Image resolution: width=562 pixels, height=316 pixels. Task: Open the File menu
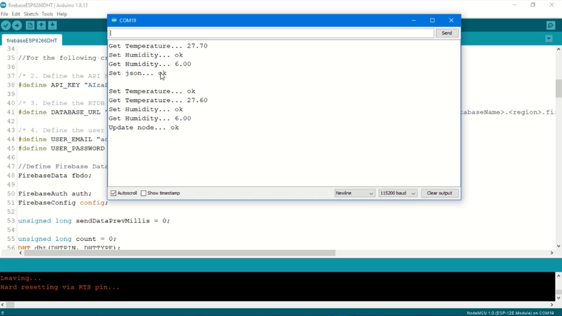coord(4,14)
